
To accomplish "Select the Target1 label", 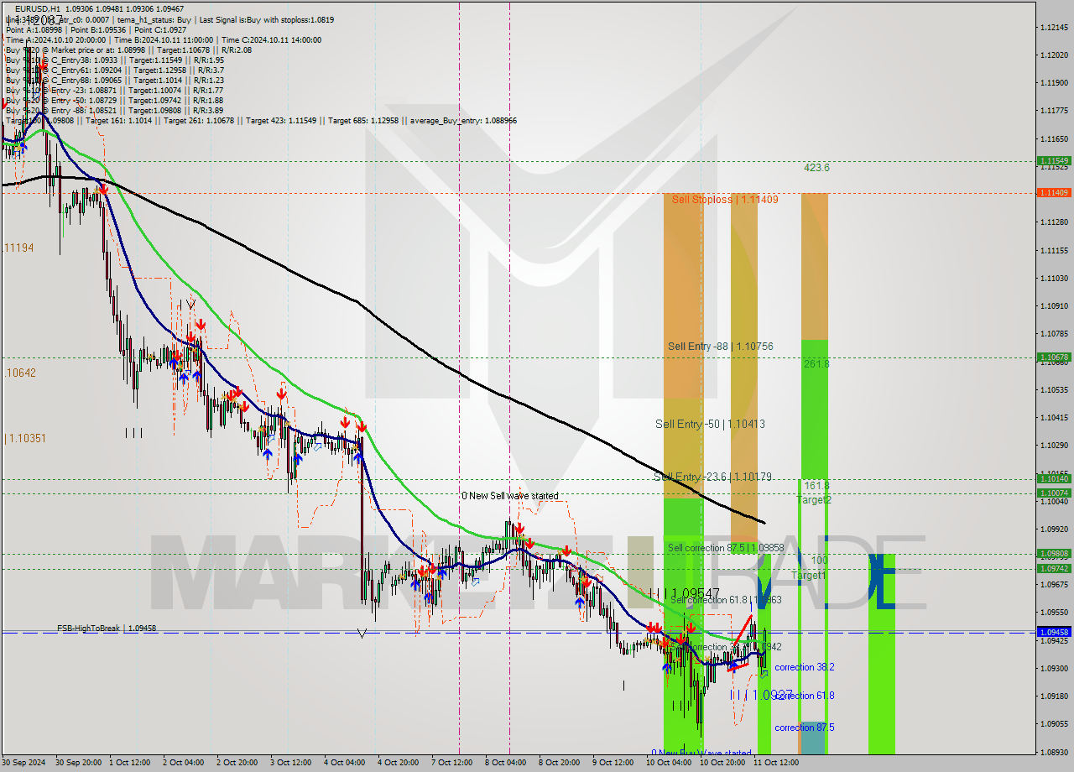I will (x=809, y=576).
